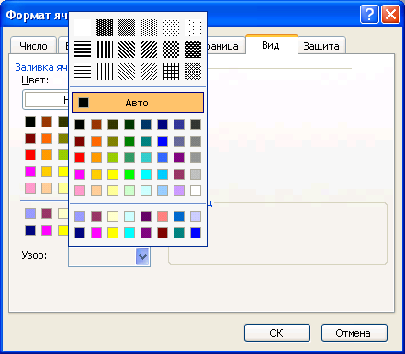The image size is (405, 354).
Task: Select navy swatch in dialog's fill palette
Action: click(x=30, y=230)
